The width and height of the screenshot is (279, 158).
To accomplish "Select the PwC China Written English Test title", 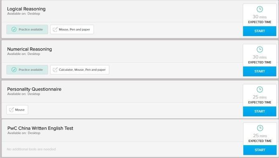I will point(40,128).
